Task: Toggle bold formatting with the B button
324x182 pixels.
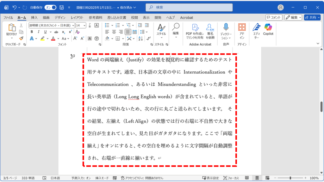Action: click(x=32, y=32)
